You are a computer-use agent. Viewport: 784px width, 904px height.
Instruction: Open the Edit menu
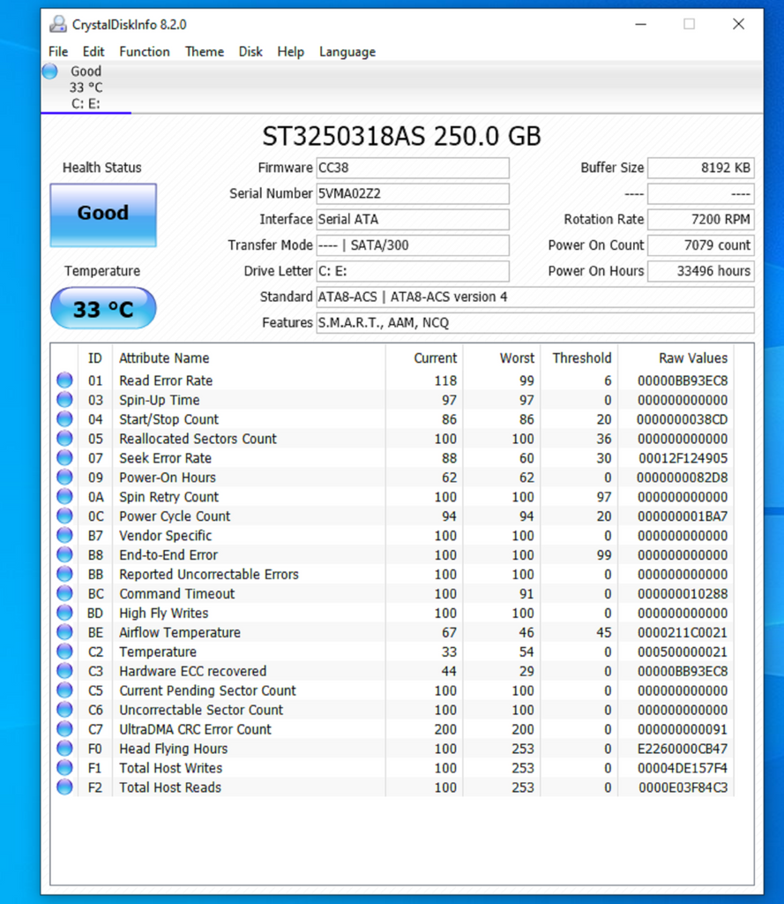(93, 51)
